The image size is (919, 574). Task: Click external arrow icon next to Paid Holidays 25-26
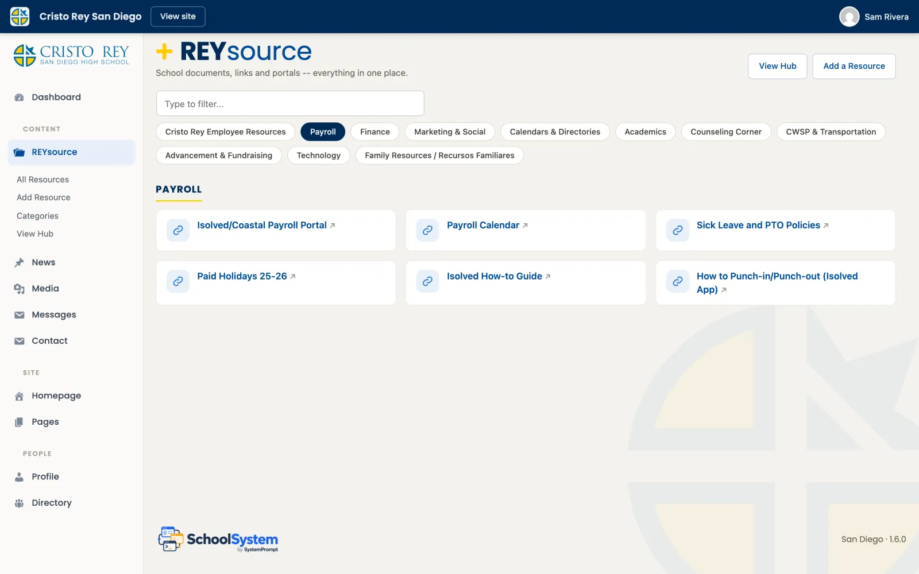pos(293,277)
